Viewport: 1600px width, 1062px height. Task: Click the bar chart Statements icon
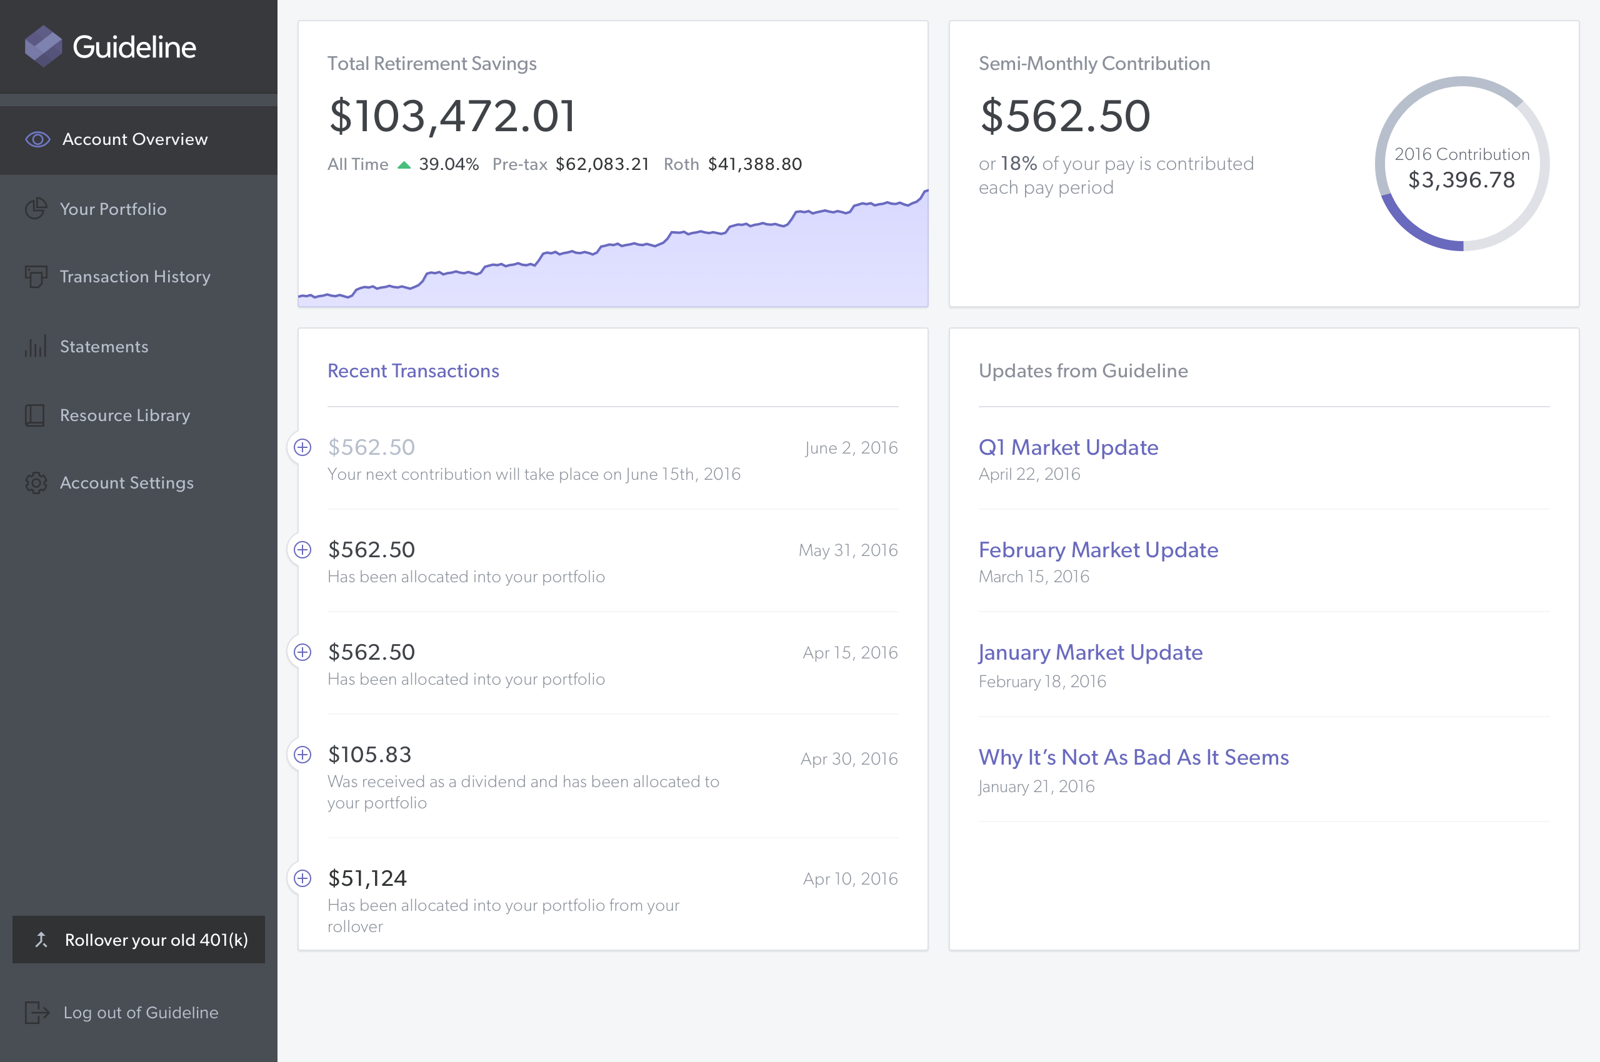click(x=36, y=346)
